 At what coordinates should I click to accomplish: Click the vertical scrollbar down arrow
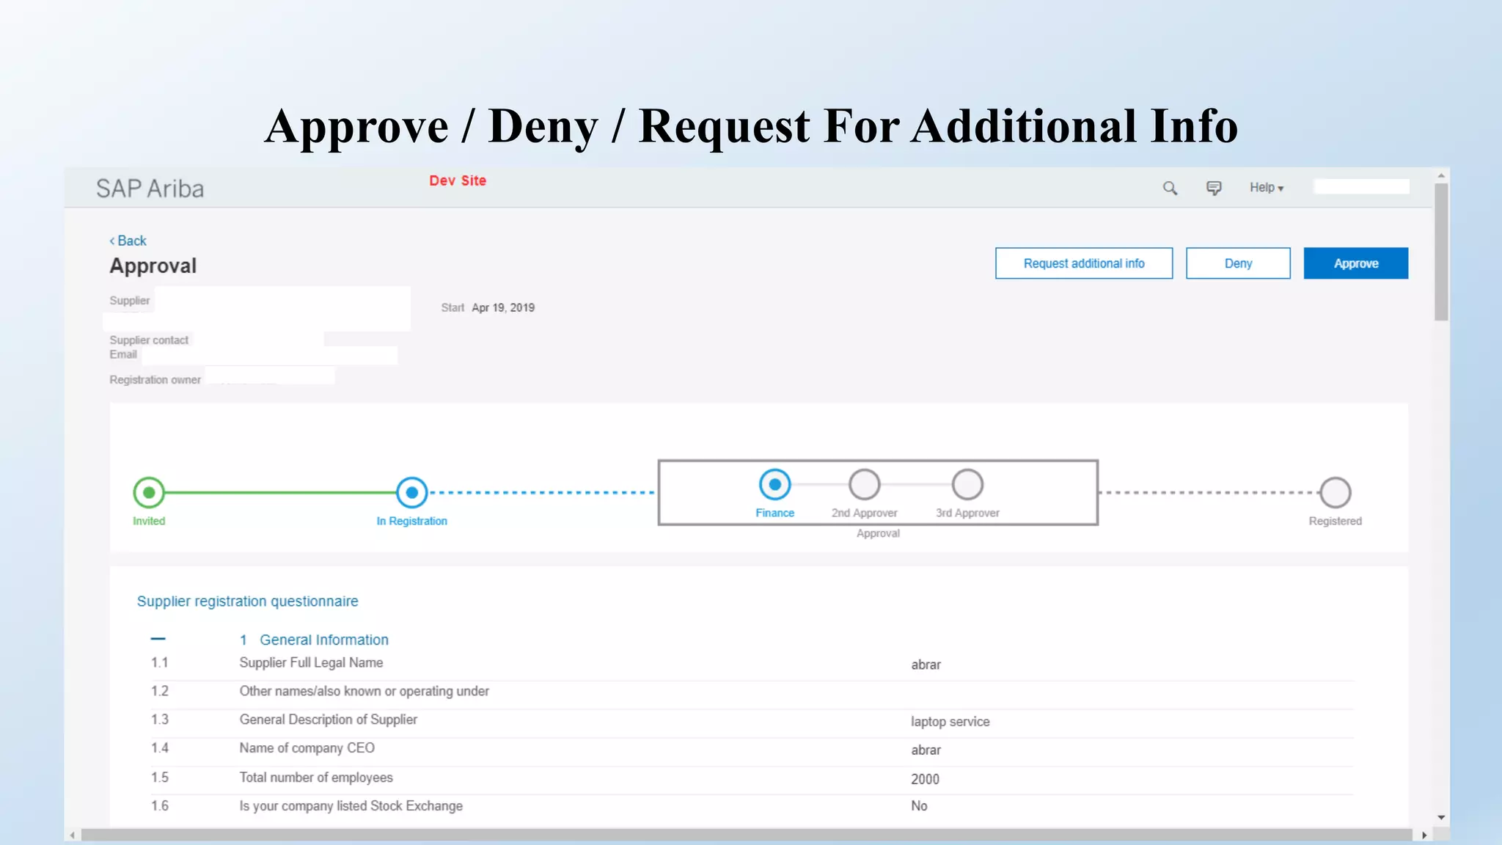(x=1441, y=817)
